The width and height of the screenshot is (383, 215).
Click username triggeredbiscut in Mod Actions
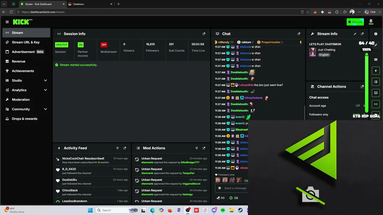click(191, 184)
